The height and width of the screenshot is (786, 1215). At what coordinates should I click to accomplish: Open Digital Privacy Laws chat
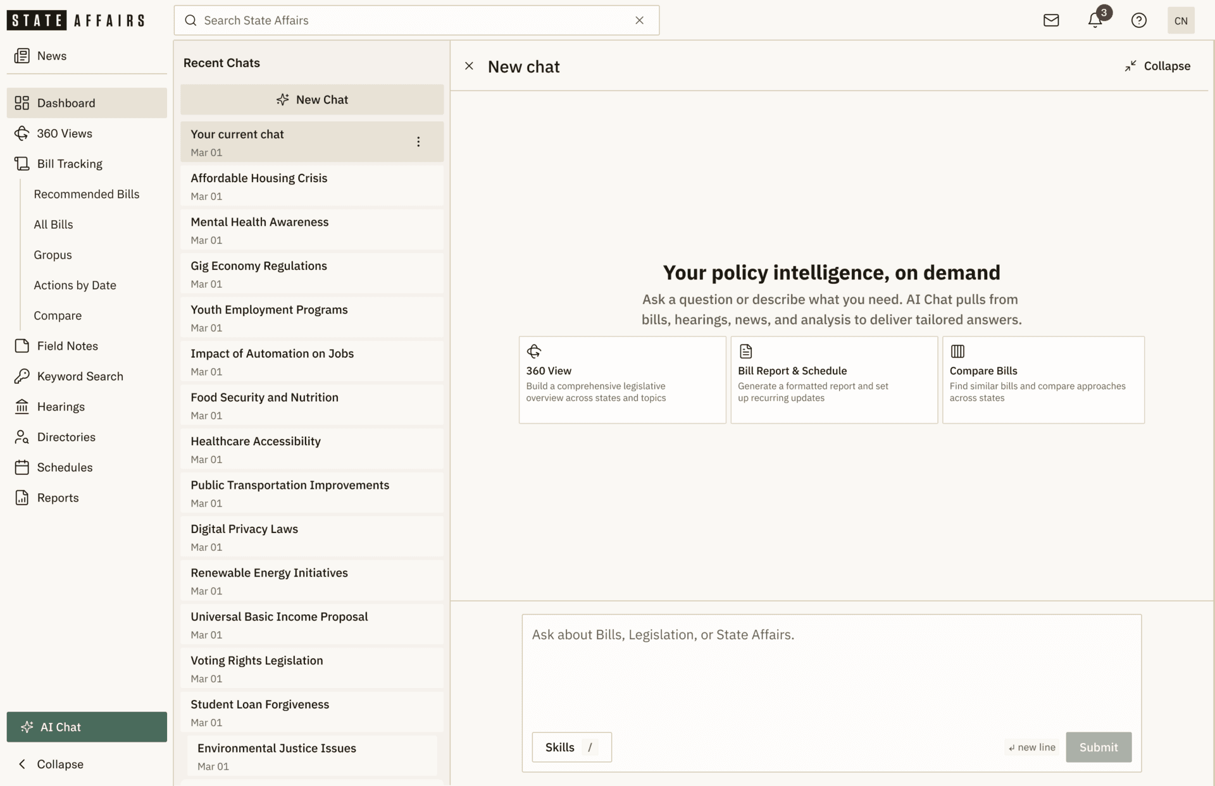[x=312, y=537]
